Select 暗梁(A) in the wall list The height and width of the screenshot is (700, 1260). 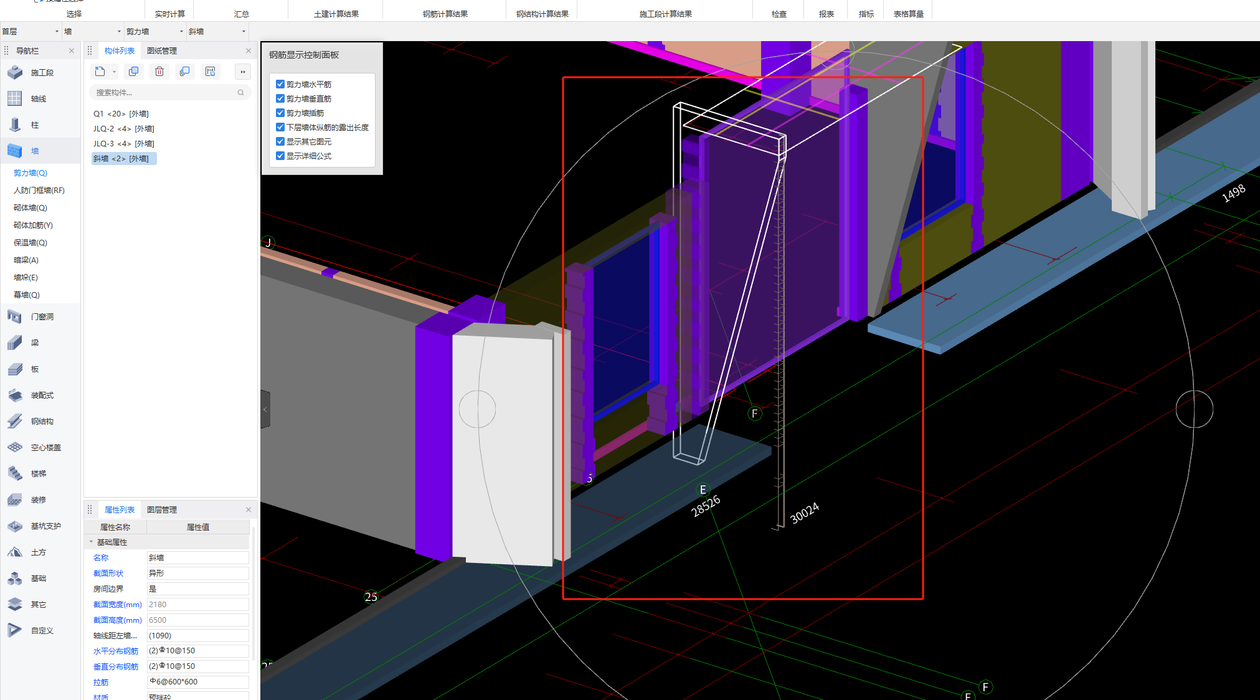pos(26,260)
